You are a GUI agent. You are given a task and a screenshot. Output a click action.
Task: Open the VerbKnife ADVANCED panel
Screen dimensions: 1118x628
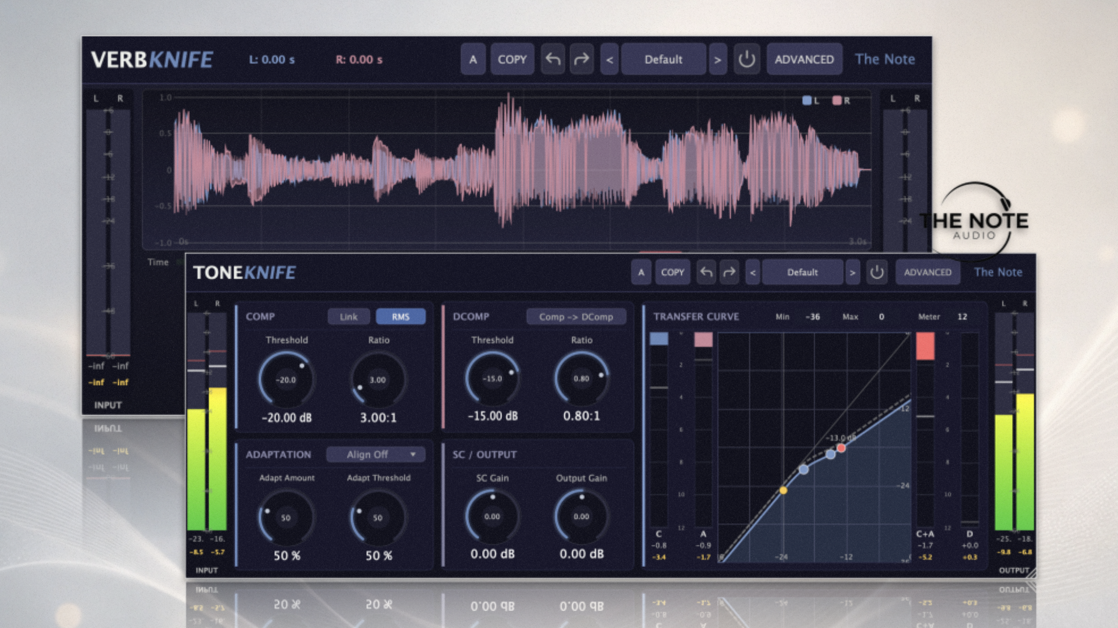point(804,59)
